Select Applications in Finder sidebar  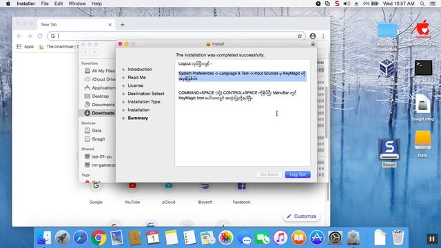[100, 87]
